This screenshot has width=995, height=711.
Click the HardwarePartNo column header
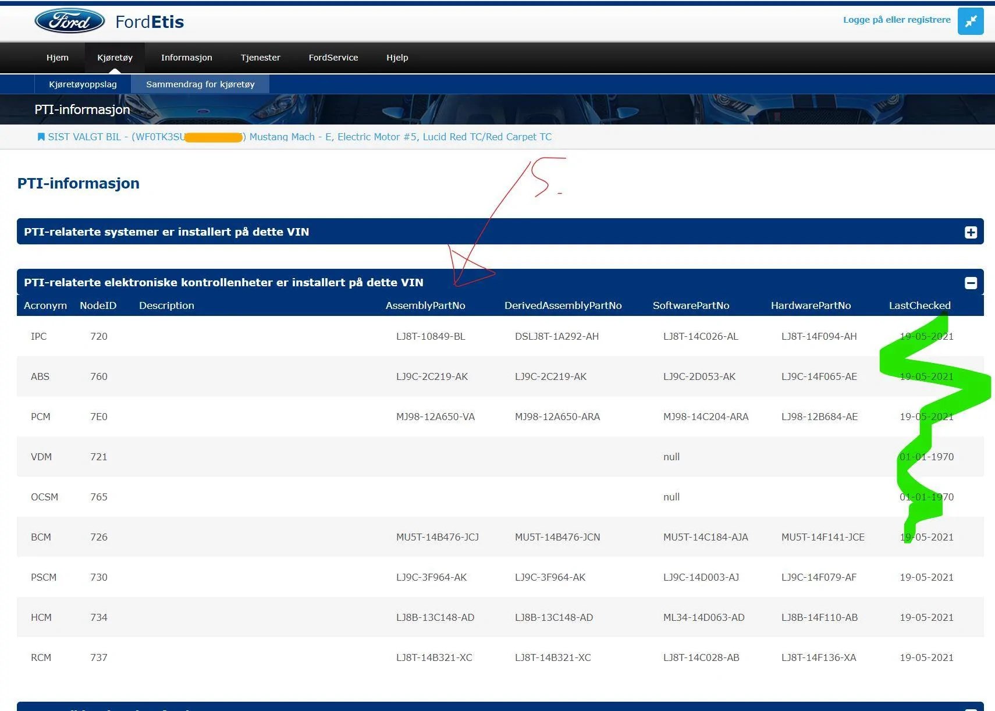pyautogui.click(x=811, y=305)
